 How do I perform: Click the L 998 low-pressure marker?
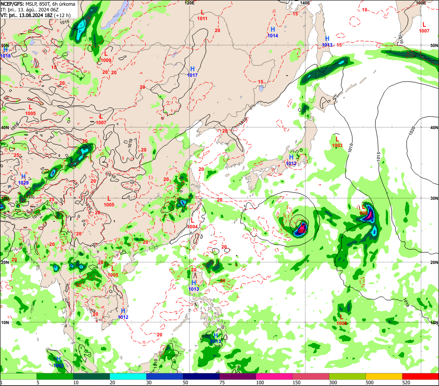click(x=363, y=210)
